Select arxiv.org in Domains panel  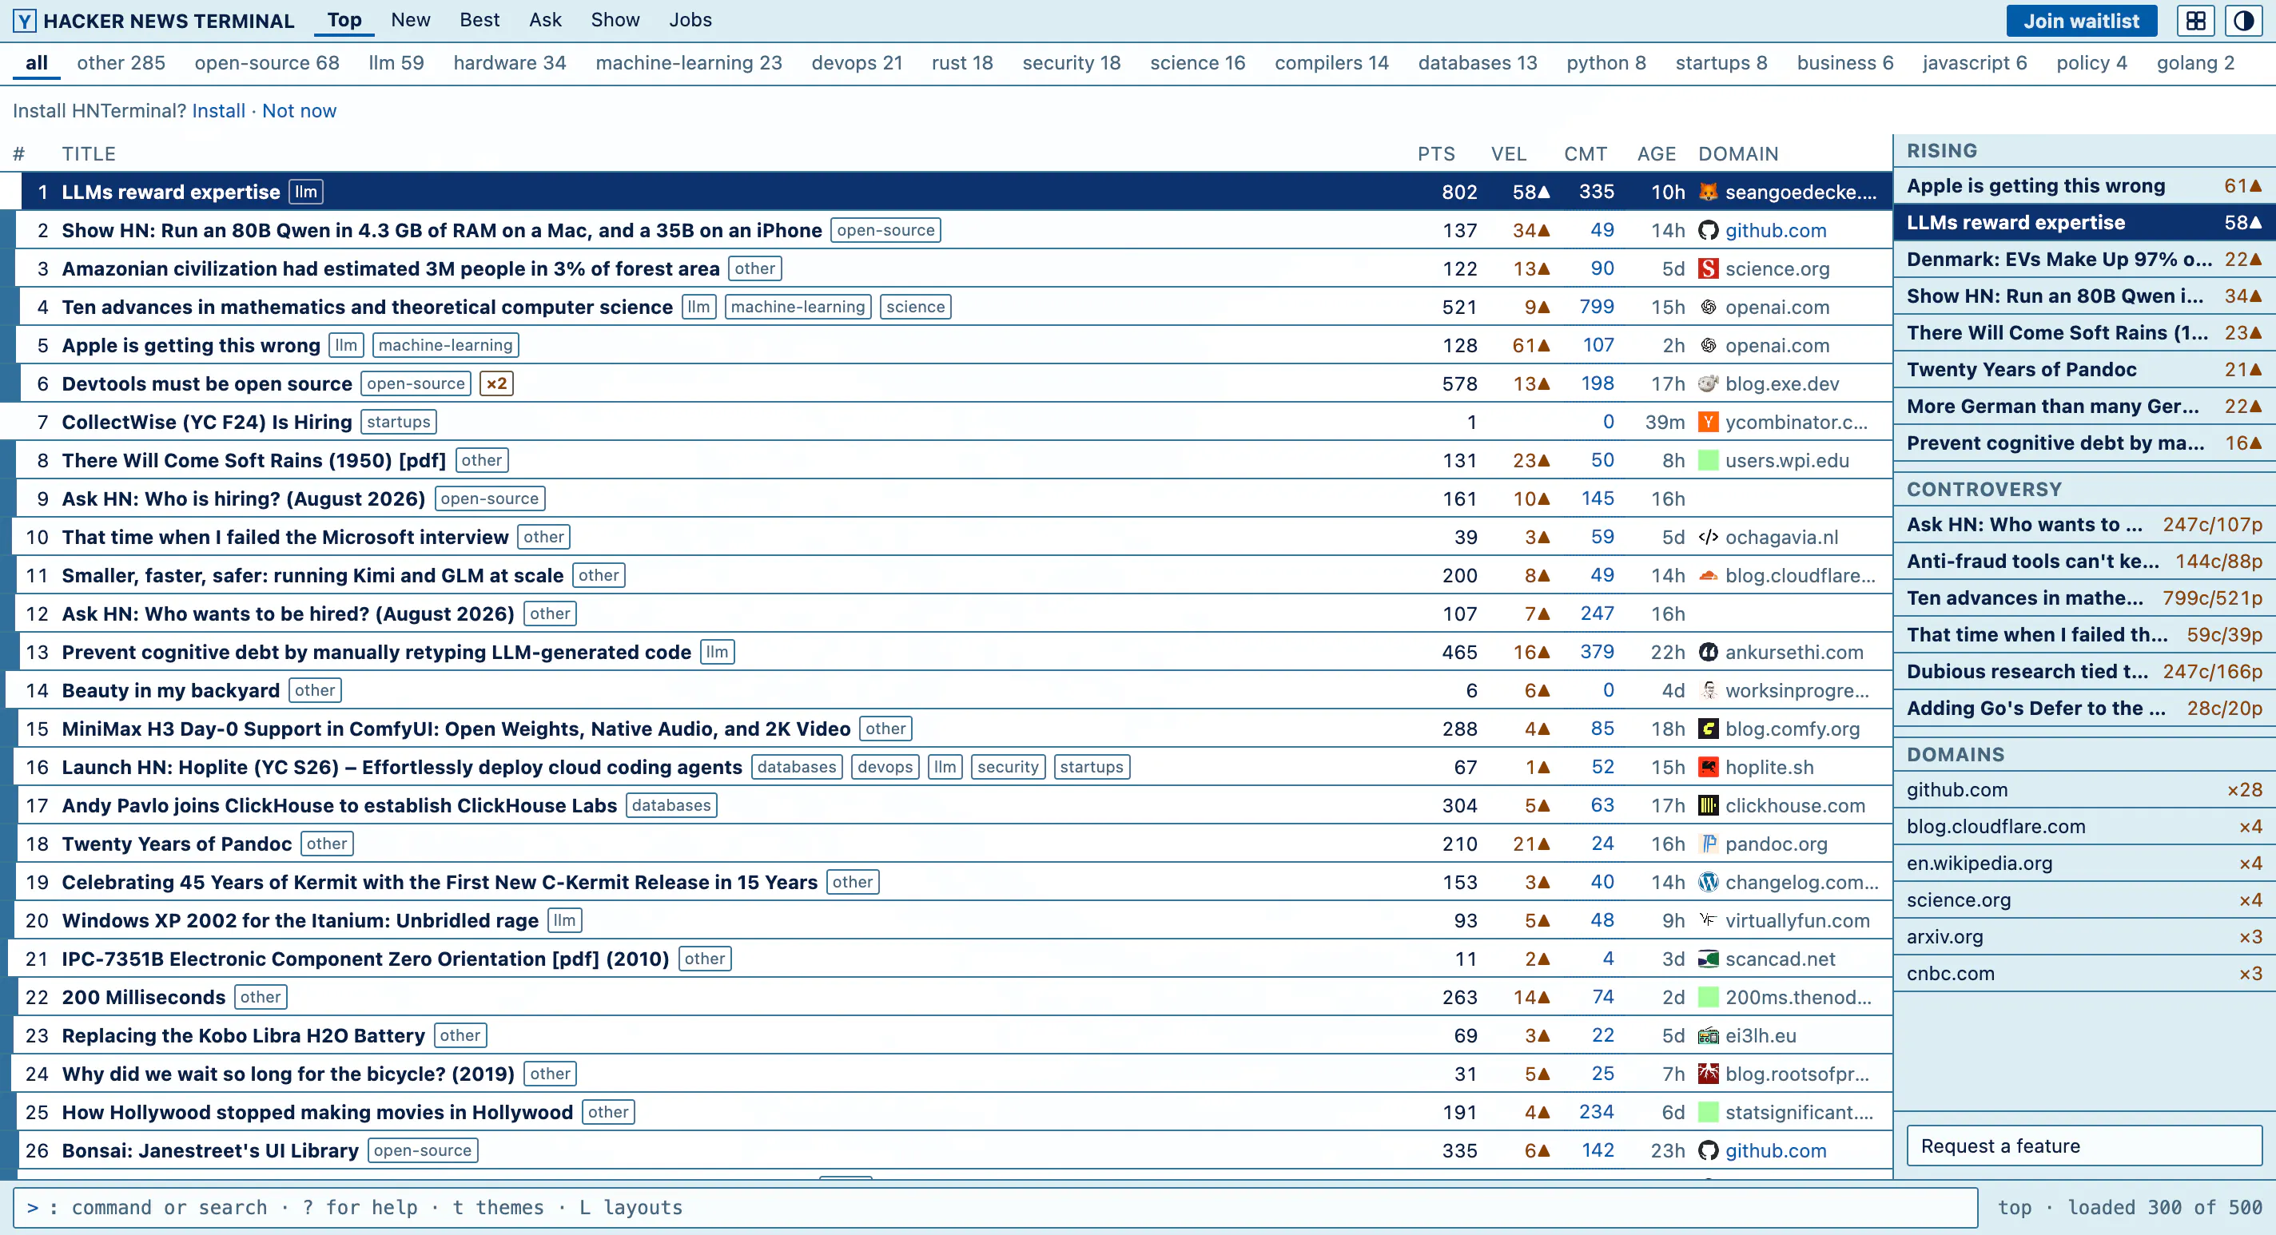[x=2084, y=936]
